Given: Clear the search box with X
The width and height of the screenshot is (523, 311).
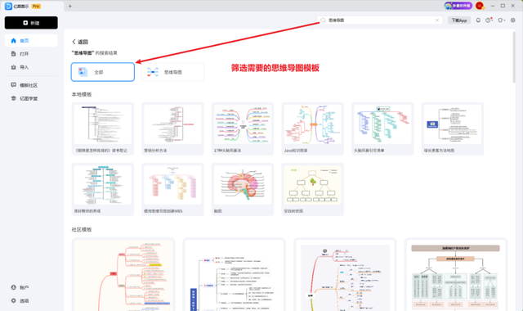Looking at the screenshot, I should click(x=437, y=20).
